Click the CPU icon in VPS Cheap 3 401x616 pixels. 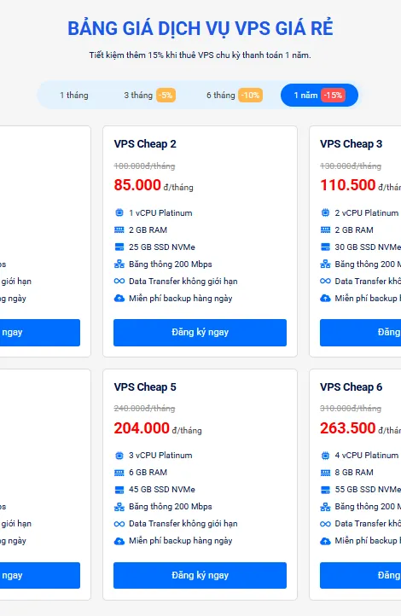pos(325,213)
